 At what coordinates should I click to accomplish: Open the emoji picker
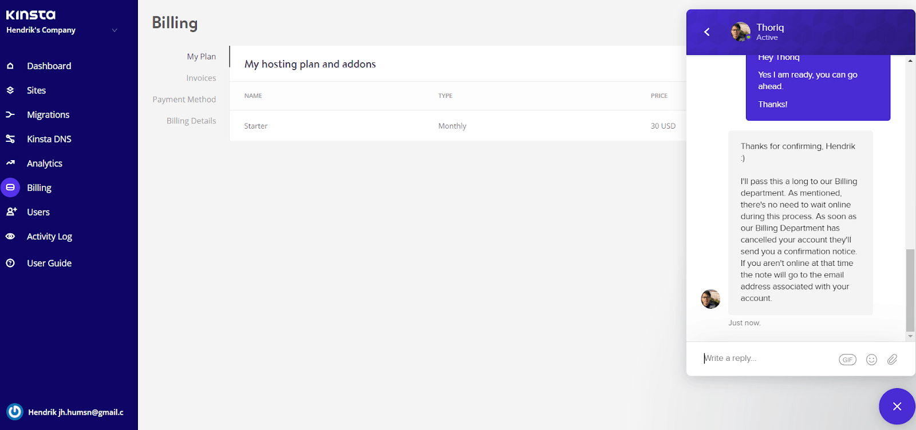tap(871, 360)
